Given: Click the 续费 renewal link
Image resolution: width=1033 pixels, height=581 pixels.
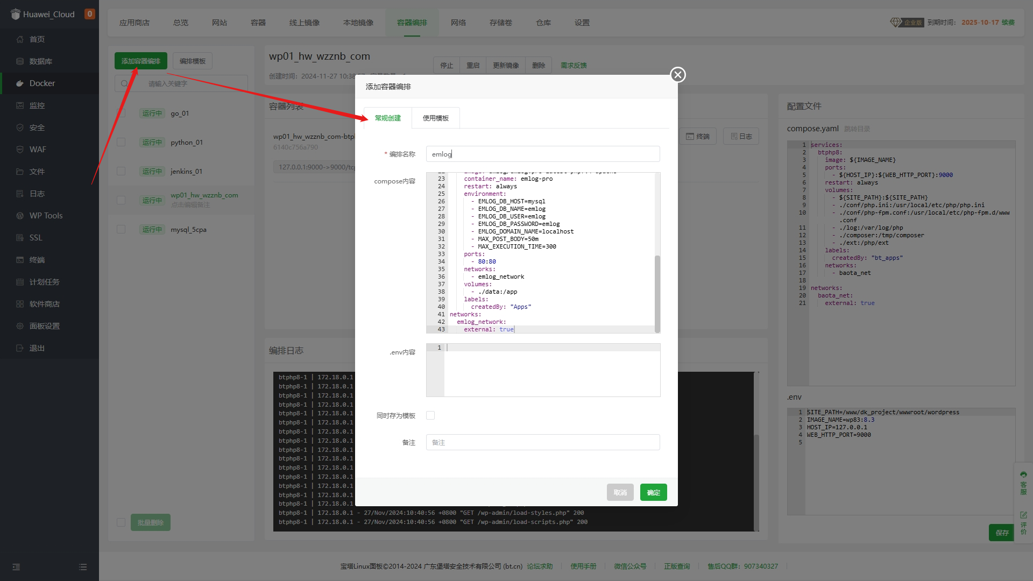Looking at the screenshot, I should [1008, 22].
